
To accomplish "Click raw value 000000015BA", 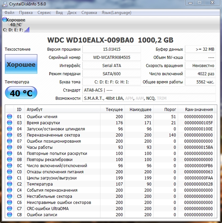I will pos(199,147).
